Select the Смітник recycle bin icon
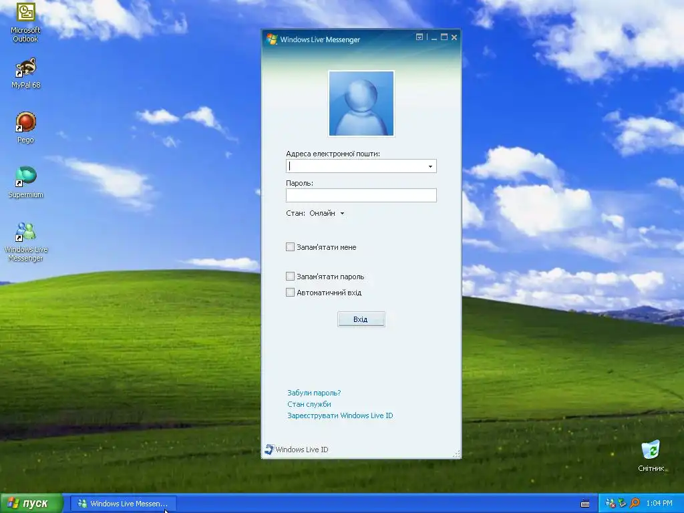The width and height of the screenshot is (684, 513). [651, 456]
